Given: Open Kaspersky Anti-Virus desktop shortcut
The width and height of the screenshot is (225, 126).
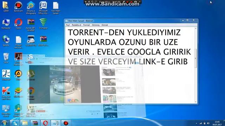Looking at the screenshot, I should [6, 93].
